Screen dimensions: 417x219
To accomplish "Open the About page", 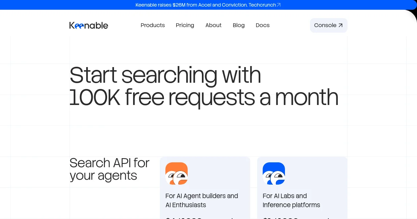I will (213, 25).
